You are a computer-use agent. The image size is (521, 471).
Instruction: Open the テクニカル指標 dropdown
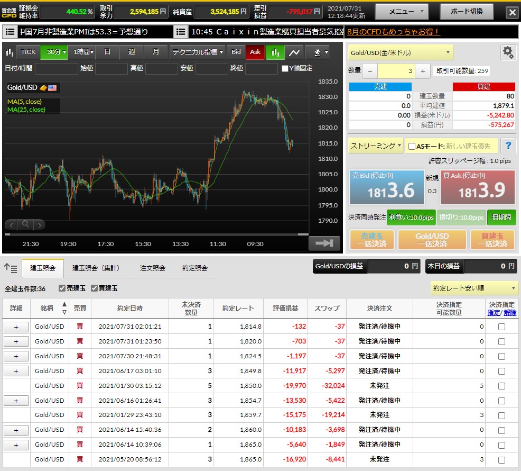198,52
